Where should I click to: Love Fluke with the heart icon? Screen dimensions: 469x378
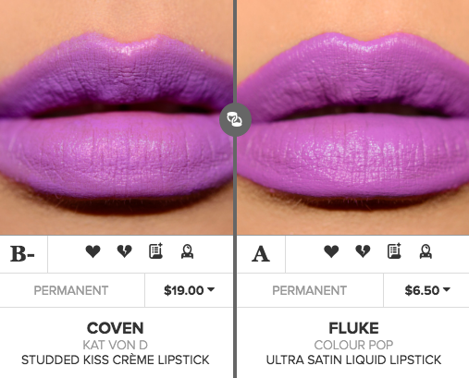tap(331, 251)
